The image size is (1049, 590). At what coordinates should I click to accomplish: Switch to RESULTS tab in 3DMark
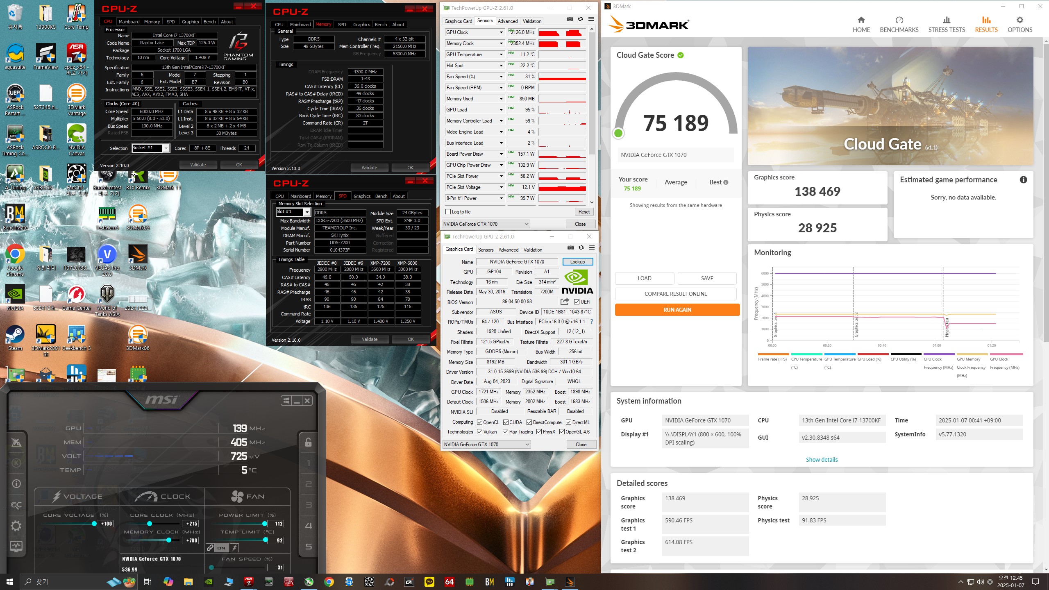coord(986,25)
